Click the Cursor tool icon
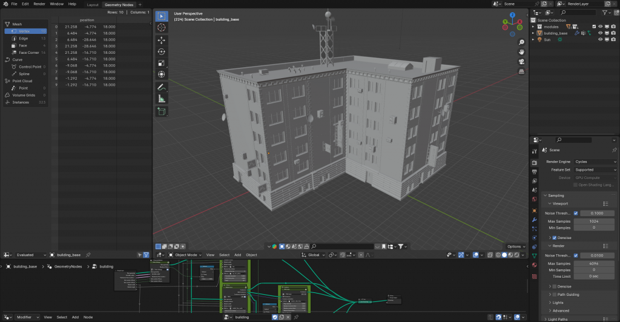Image resolution: width=620 pixels, height=322 pixels. pyautogui.click(x=162, y=27)
